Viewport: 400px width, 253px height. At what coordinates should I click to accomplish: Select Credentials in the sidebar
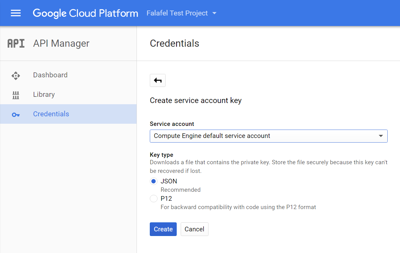[51, 114]
